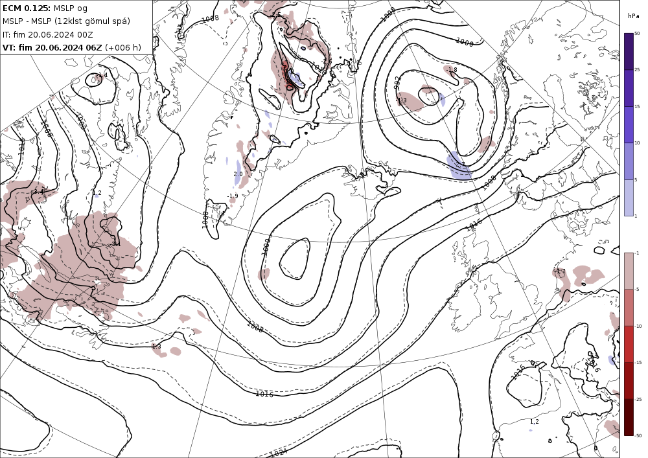648x458 pixels.
Task: Click the '-1.4' difference value label
Action: pos(102,75)
